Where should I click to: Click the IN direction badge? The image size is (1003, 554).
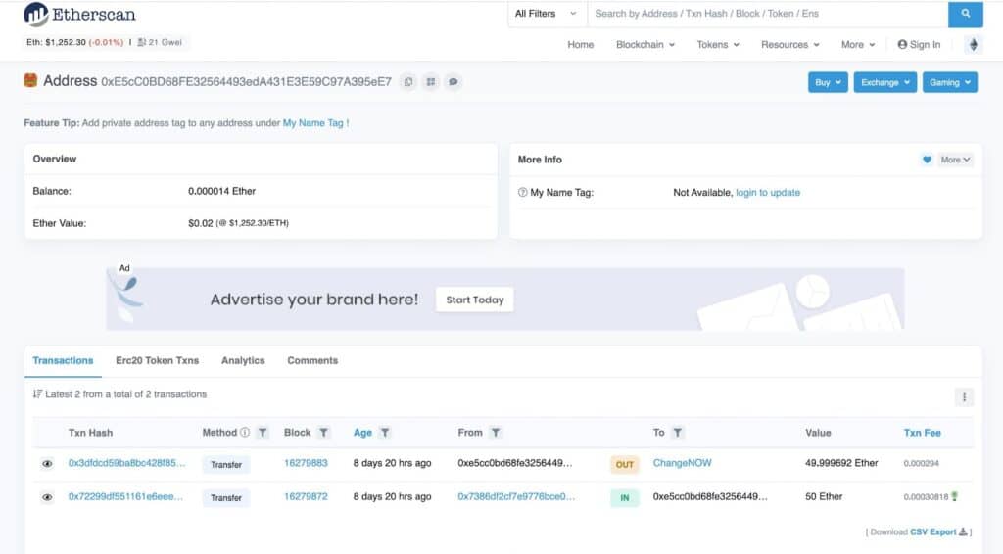point(624,498)
